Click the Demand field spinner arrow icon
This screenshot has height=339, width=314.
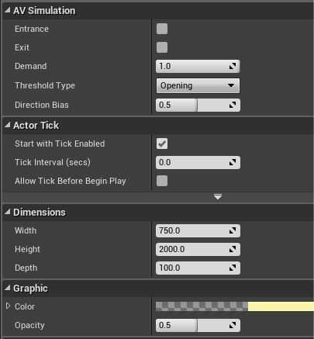click(233, 66)
